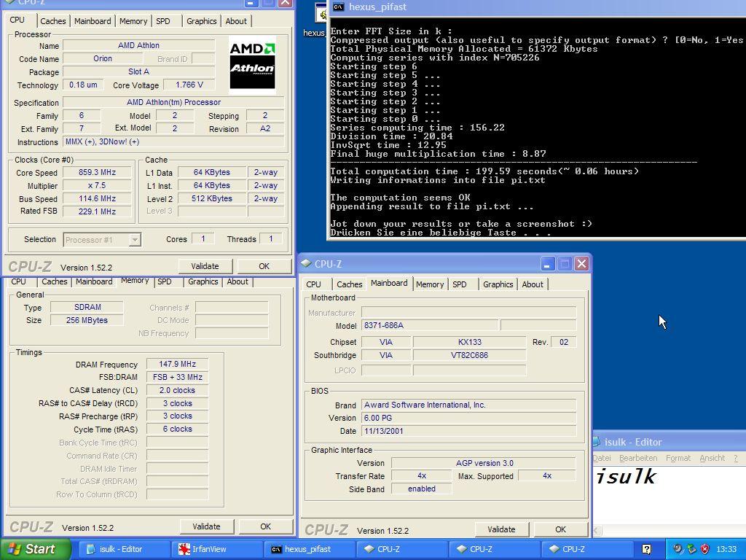Select SPD tab in top CPU-Z window
Screen dimensions: 746x560
click(163, 21)
